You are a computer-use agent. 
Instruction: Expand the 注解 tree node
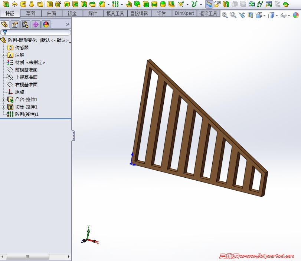[x=3, y=55]
